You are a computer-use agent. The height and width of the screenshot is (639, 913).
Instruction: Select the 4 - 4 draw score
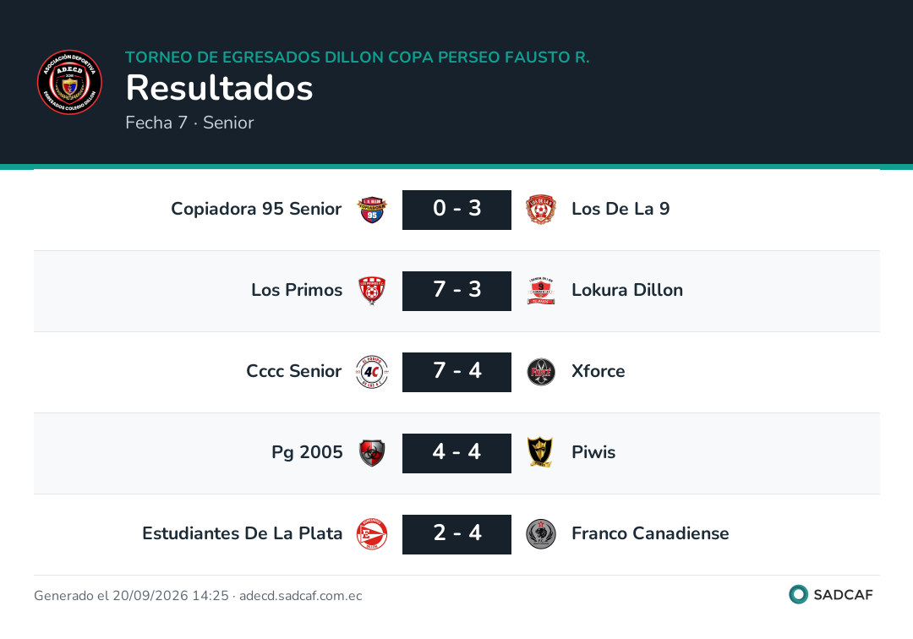tap(457, 453)
